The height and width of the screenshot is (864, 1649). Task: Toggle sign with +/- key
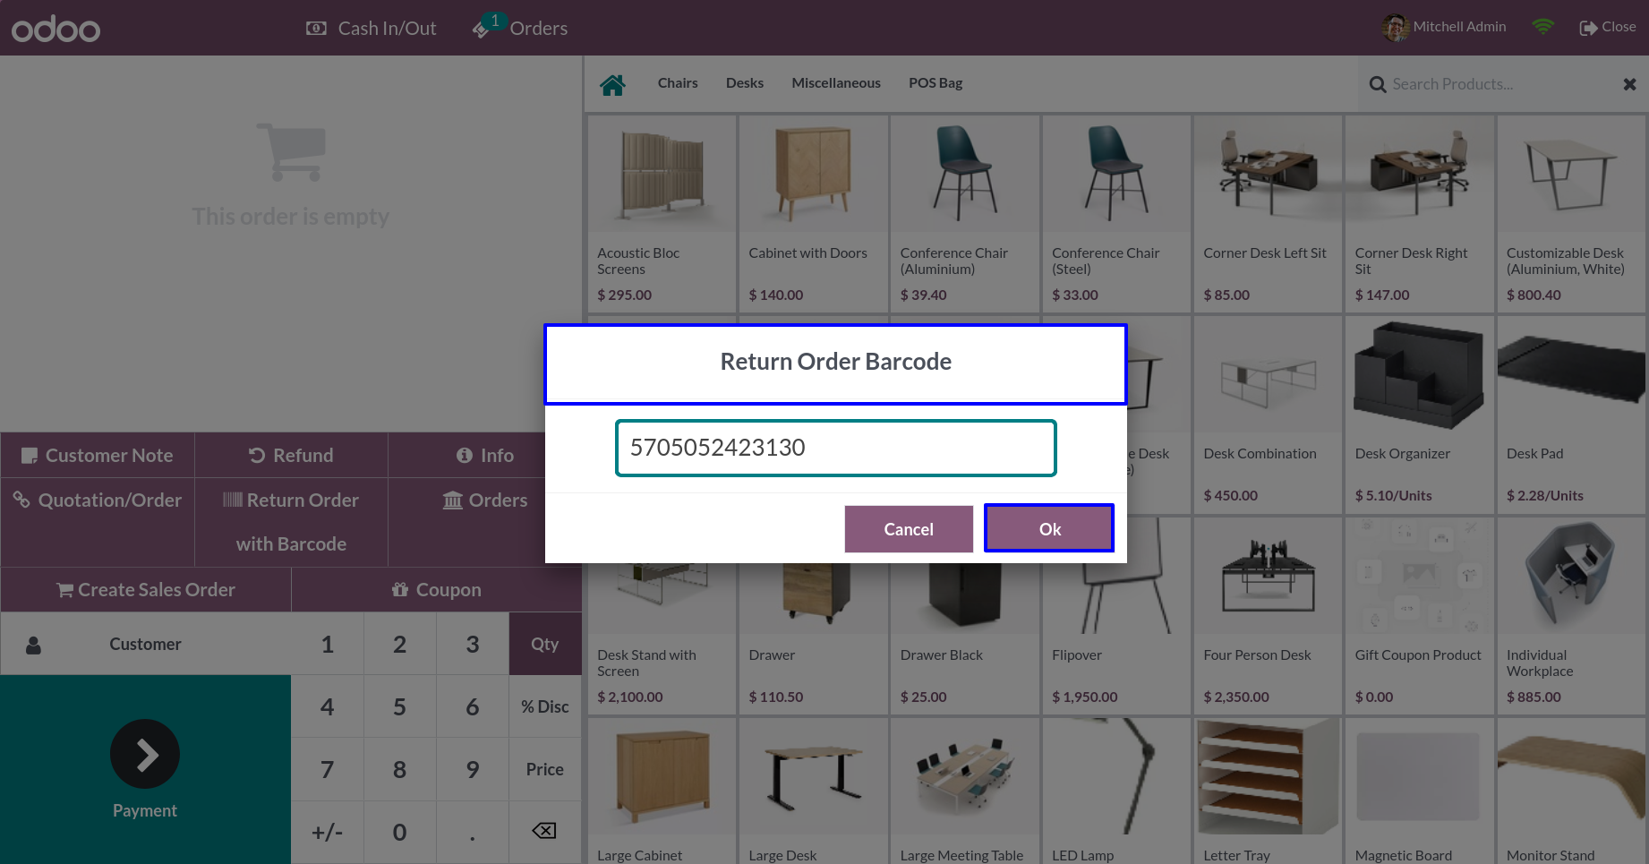click(x=328, y=832)
